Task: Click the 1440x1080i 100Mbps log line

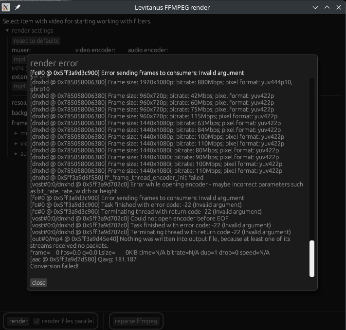Action: 156,164
